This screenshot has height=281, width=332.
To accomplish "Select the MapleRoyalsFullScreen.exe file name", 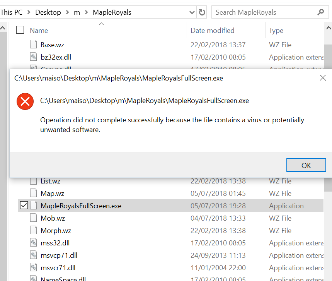I will coord(81,206).
